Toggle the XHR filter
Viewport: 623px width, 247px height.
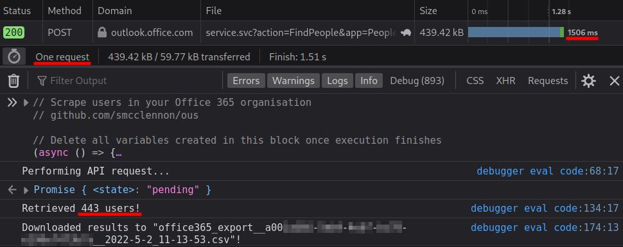point(505,81)
